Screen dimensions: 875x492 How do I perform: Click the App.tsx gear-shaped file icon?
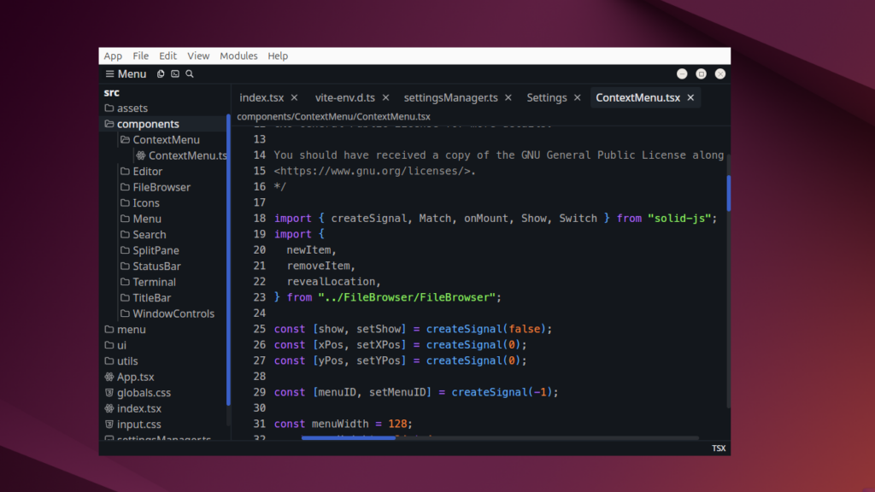click(109, 377)
